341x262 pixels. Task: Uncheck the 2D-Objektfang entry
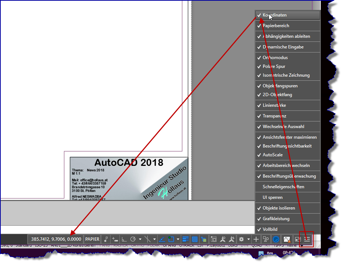coord(287,95)
